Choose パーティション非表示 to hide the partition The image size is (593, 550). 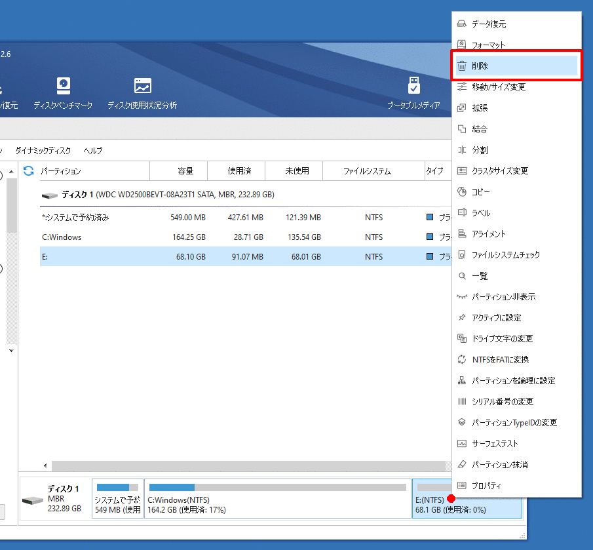503,297
